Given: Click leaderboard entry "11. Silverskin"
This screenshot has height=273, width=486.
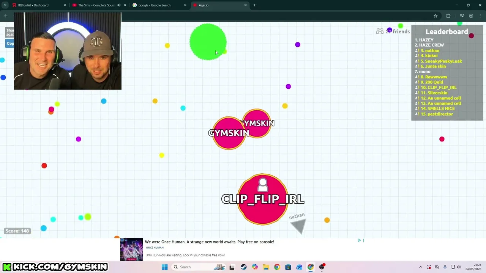Looking at the screenshot, I should point(431,93).
